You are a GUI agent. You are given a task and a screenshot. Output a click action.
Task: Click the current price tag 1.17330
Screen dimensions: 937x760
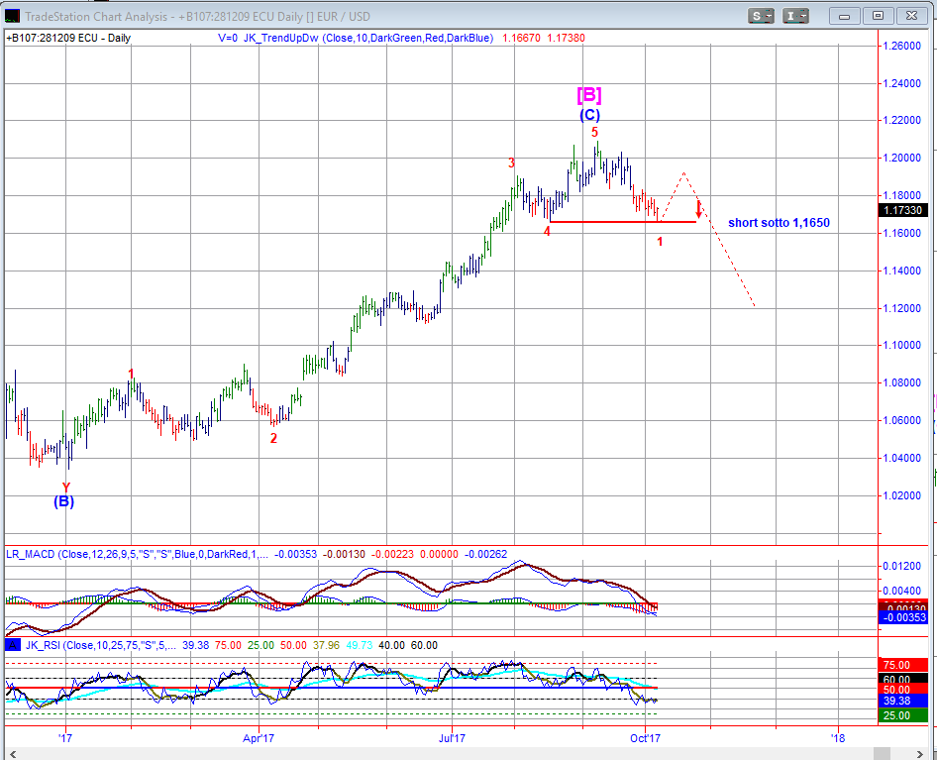pyautogui.click(x=903, y=210)
